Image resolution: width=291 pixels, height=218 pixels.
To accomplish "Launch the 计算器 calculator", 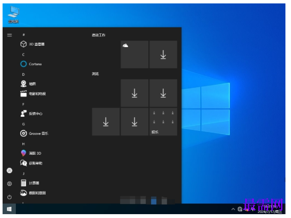I will [30, 183].
